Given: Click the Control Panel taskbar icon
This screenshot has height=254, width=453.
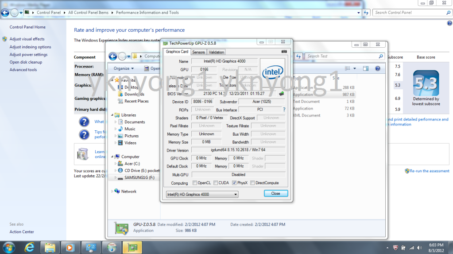Looking at the screenshot, I should (91, 248).
